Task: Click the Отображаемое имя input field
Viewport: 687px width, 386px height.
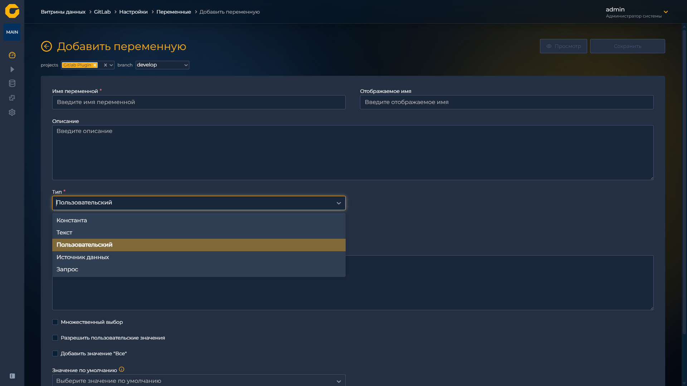Action: coord(507,102)
